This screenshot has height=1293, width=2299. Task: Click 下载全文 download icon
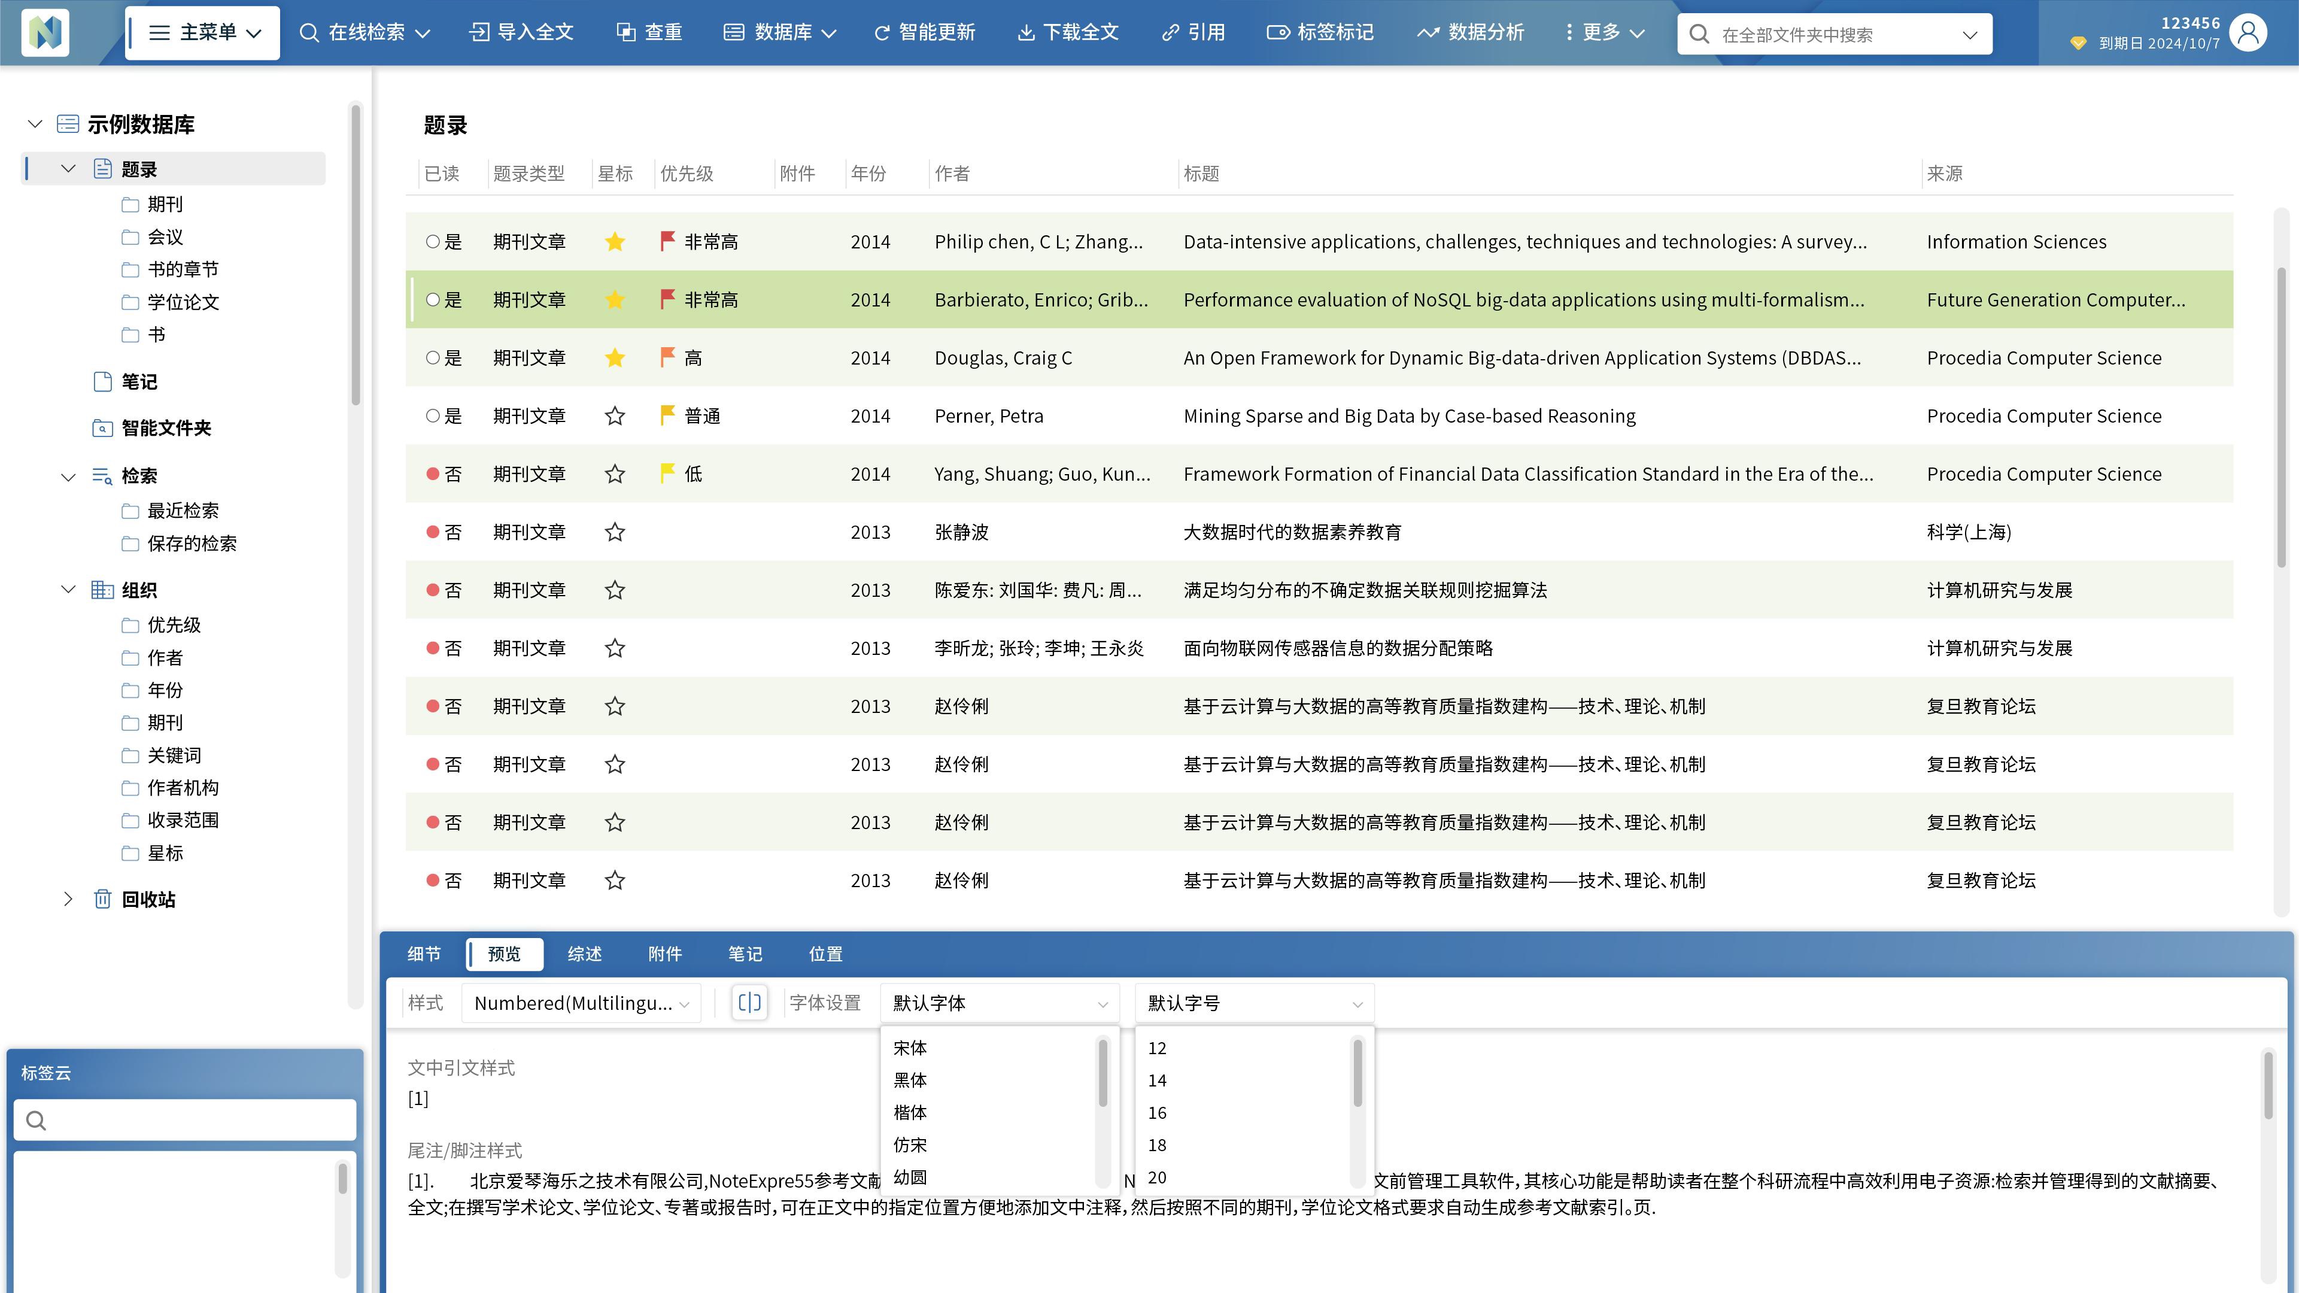coord(1026,33)
